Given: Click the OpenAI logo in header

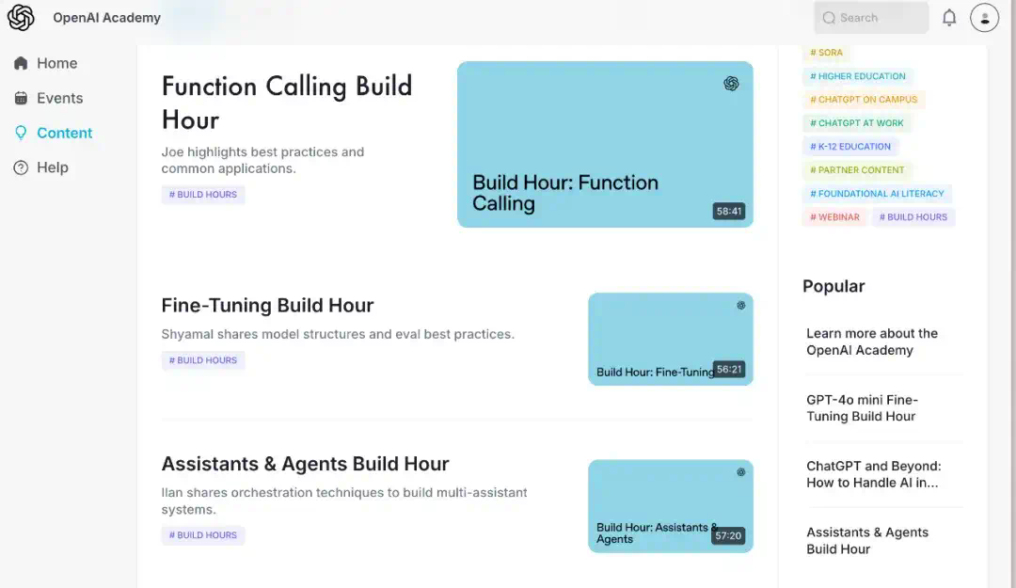Looking at the screenshot, I should pos(21,18).
